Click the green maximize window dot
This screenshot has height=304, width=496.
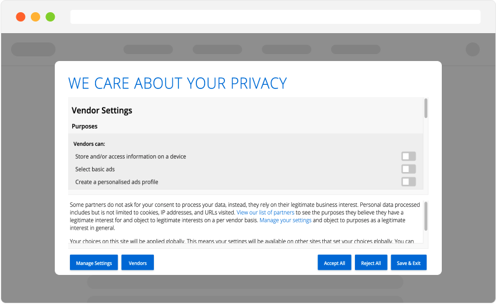50,17
